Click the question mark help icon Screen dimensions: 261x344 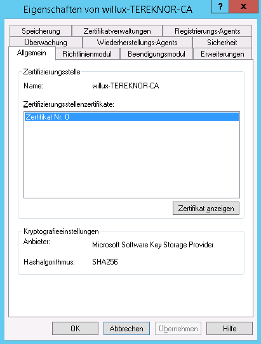point(220,6)
